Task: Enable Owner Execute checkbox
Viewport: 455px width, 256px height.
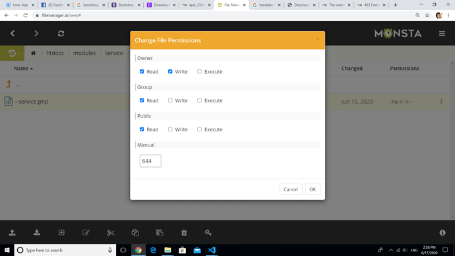Action: (199, 71)
